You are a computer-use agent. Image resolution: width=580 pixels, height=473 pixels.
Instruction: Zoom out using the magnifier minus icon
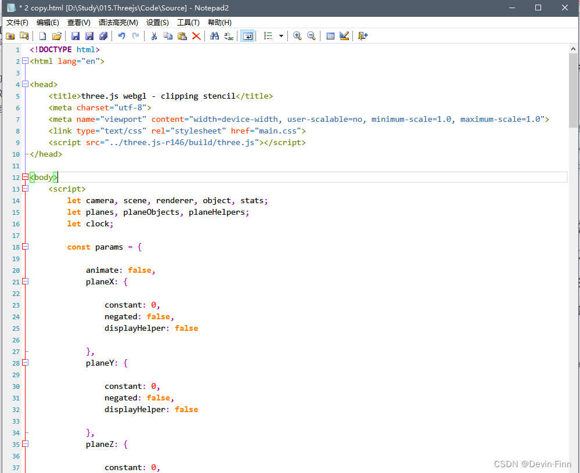coord(311,36)
